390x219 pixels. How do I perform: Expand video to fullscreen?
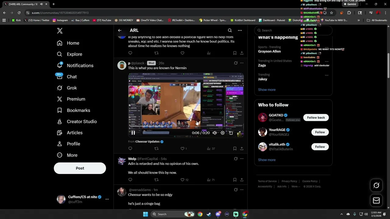click(239, 133)
